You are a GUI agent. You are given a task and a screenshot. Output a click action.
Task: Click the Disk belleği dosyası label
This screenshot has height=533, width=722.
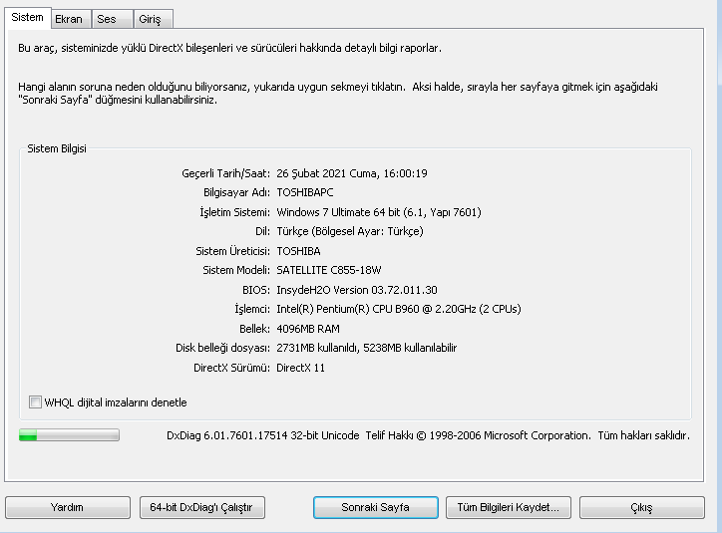coord(222,348)
